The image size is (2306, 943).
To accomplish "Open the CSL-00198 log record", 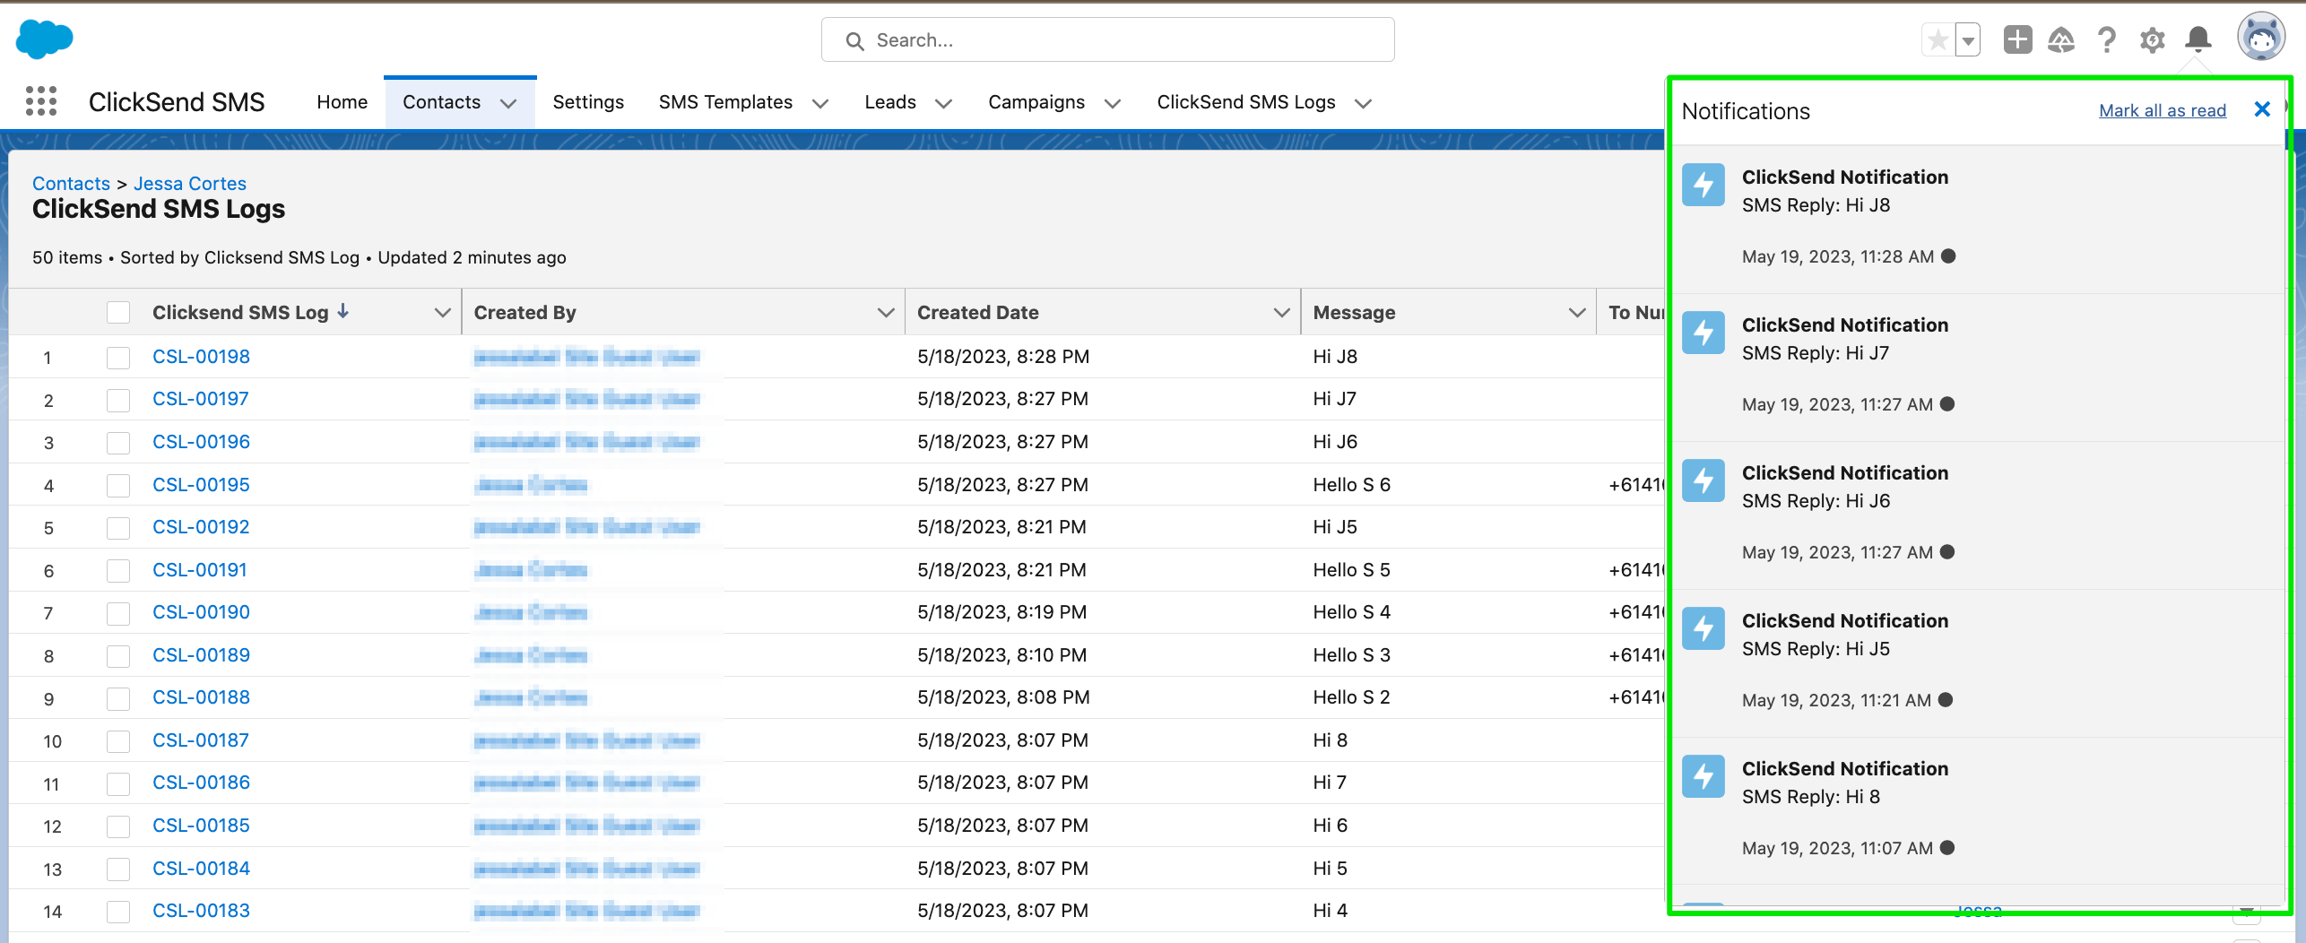I will pos(201,356).
